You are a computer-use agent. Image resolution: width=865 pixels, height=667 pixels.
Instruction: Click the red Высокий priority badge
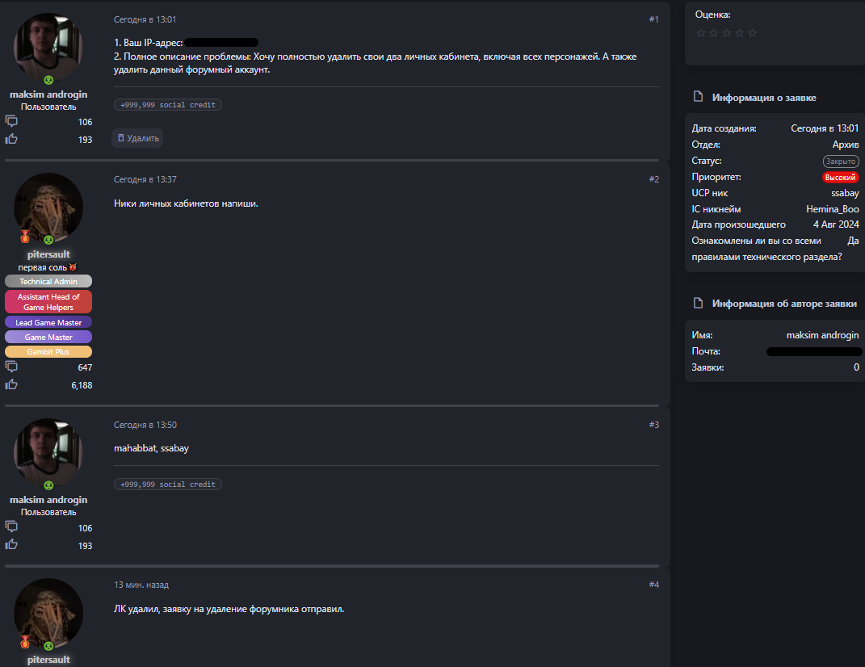point(840,177)
